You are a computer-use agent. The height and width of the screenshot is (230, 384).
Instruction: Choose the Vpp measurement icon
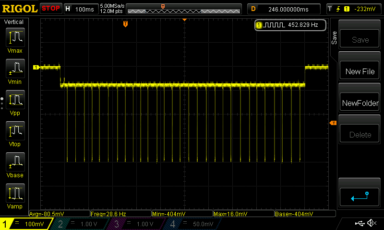pyautogui.click(x=15, y=103)
